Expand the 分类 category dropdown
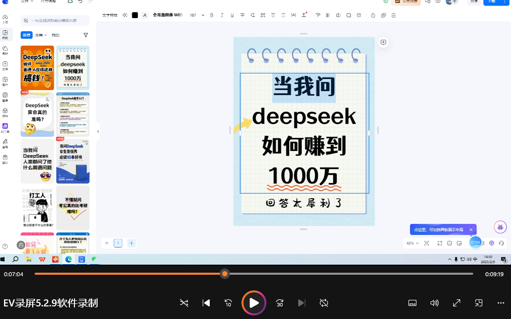The height and width of the screenshot is (319, 511). click(41, 35)
